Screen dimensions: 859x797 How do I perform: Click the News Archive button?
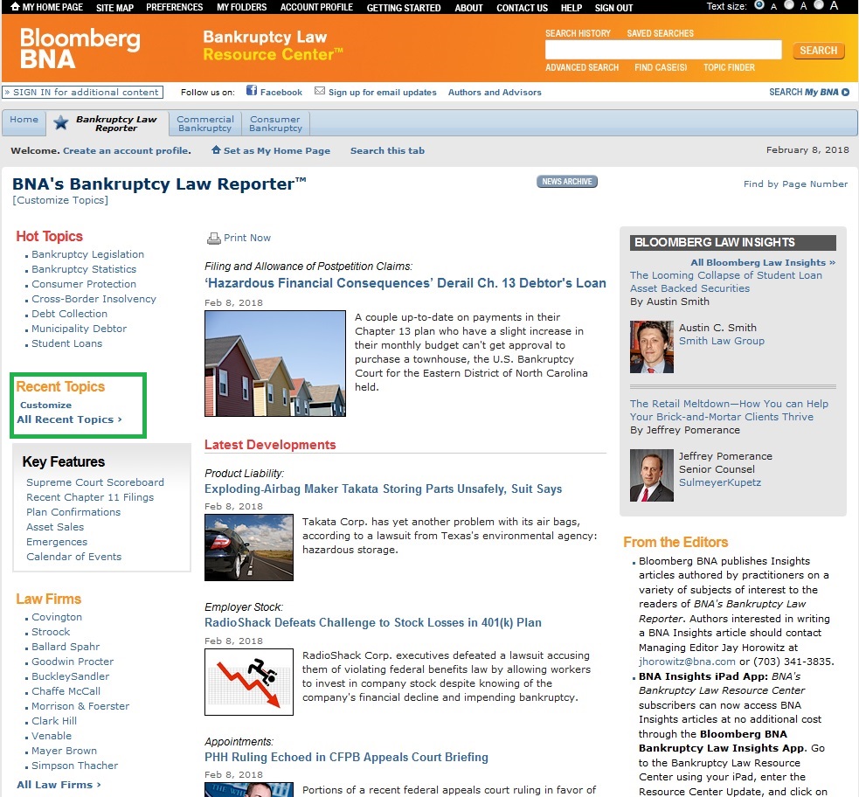(567, 181)
